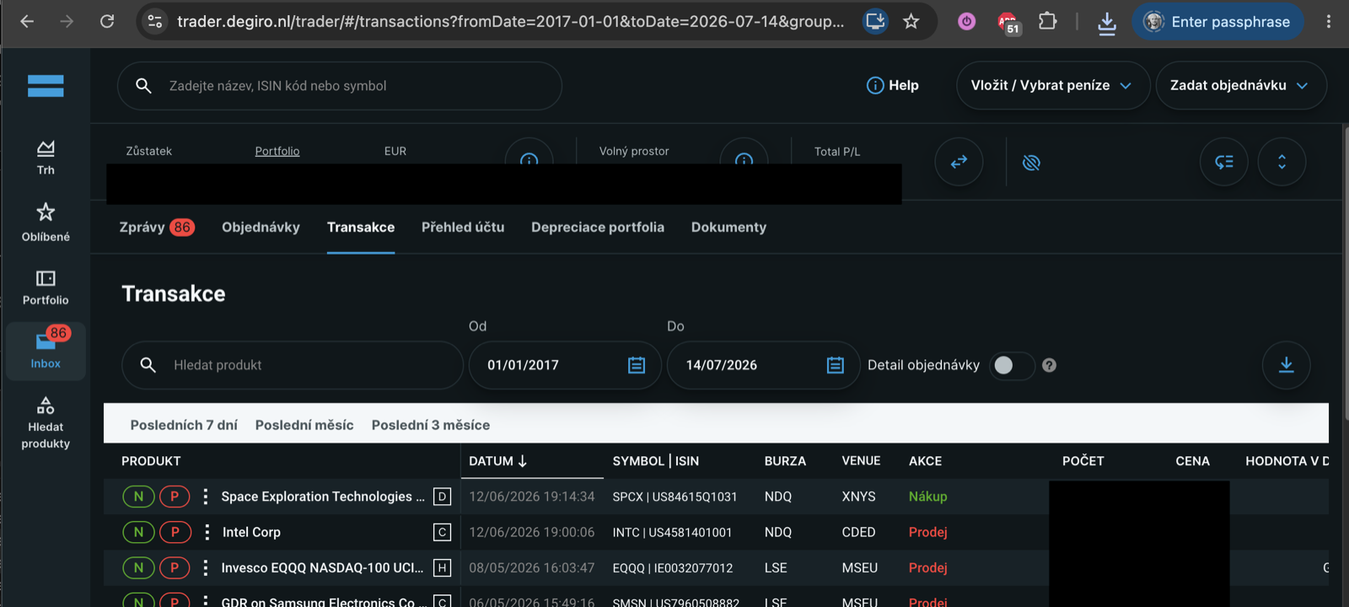This screenshot has width=1349, height=607.
Task: Switch to the Objednávky tab
Action: tap(261, 227)
